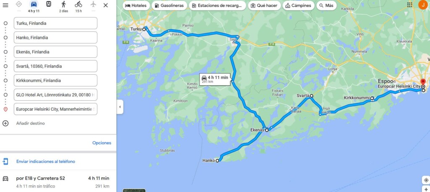The width and height of the screenshot is (430, 192).
Task: Zoom in with the plus button
Action: [426, 190]
